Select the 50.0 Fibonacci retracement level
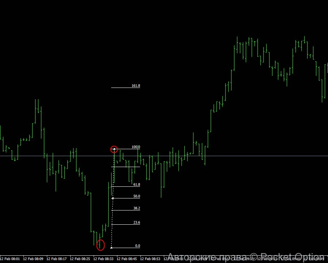The width and height of the screenshot is (328, 263). pyautogui.click(x=126, y=198)
